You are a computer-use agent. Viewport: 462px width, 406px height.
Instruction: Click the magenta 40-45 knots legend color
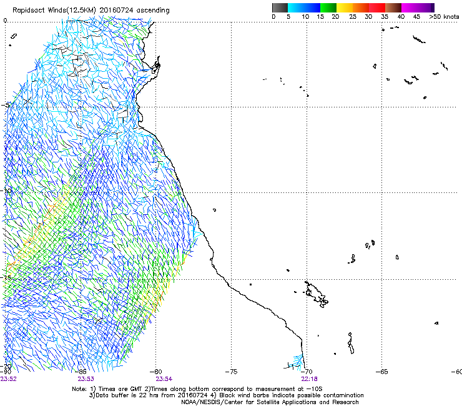(x=410, y=7)
